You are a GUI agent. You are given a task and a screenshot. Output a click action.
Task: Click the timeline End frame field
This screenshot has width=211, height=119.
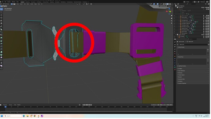click(170, 105)
